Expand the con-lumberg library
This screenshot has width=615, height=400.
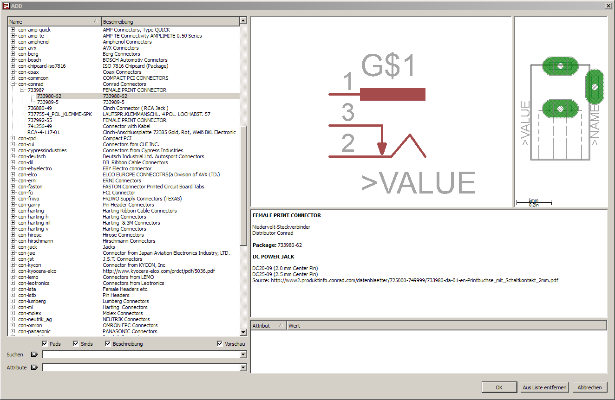click(x=13, y=301)
